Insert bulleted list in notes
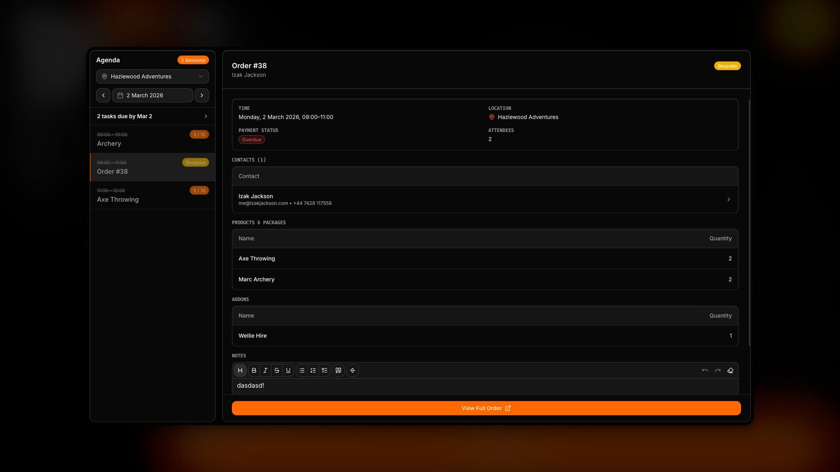840x472 pixels. 302,370
